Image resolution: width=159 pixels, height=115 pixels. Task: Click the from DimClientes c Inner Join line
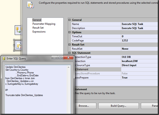tap(20, 78)
